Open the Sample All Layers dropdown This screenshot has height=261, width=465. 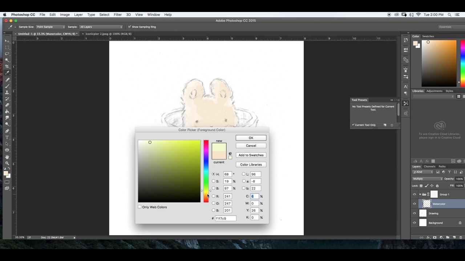point(101,27)
